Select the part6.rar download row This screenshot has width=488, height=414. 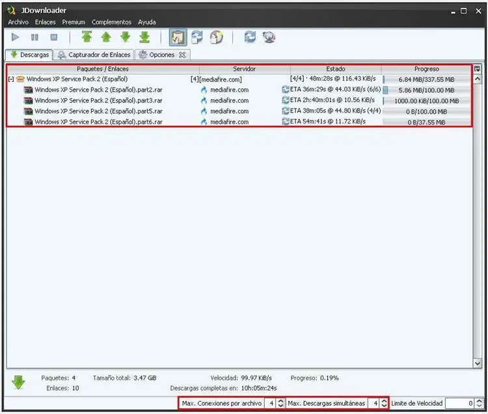[x=239, y=122]
